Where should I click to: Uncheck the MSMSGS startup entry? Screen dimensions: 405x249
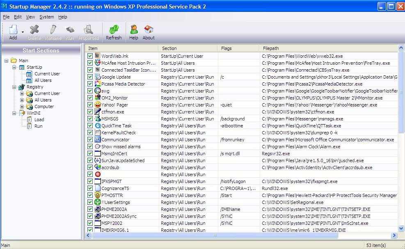[x=89, y=119]
